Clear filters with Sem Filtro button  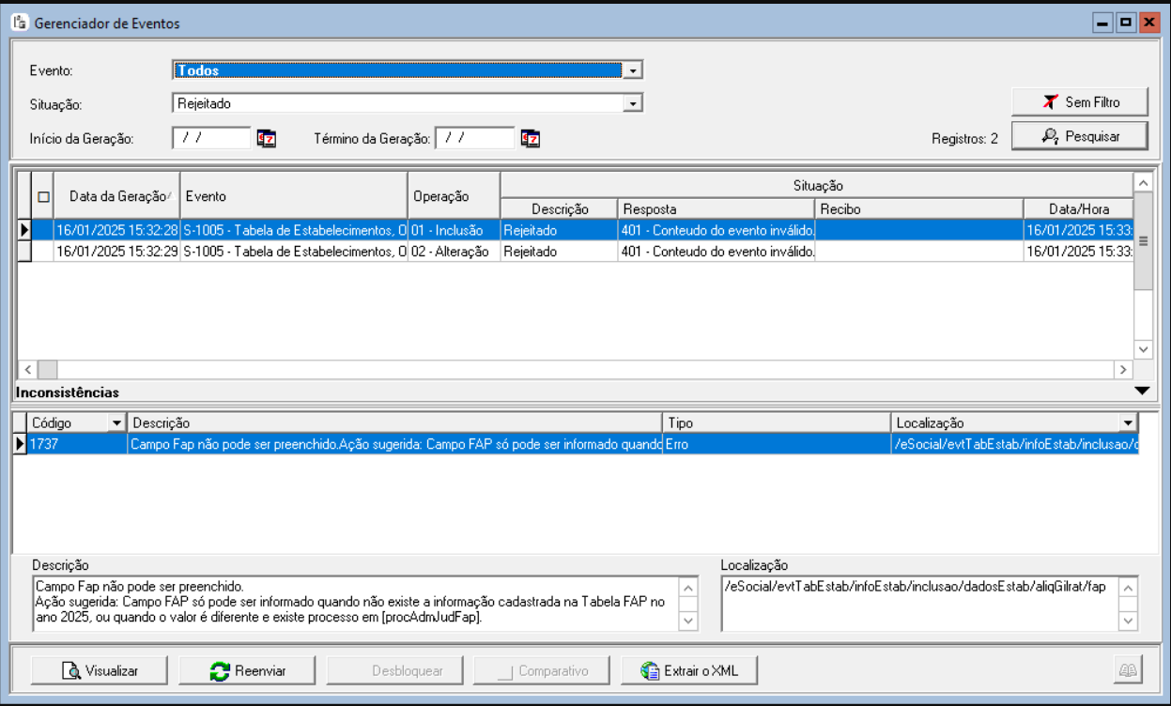1080,101
